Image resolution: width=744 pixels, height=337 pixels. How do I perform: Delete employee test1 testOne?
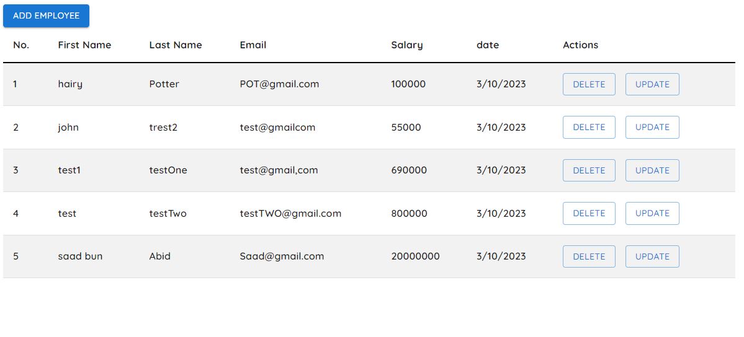pyautogui.click(x=589, y=170)
